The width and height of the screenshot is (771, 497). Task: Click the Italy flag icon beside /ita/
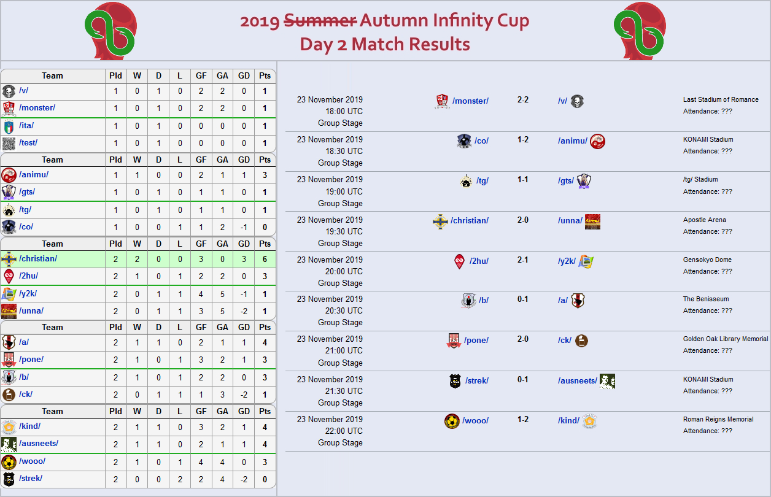pyautogui.click(x=9, y=126)
